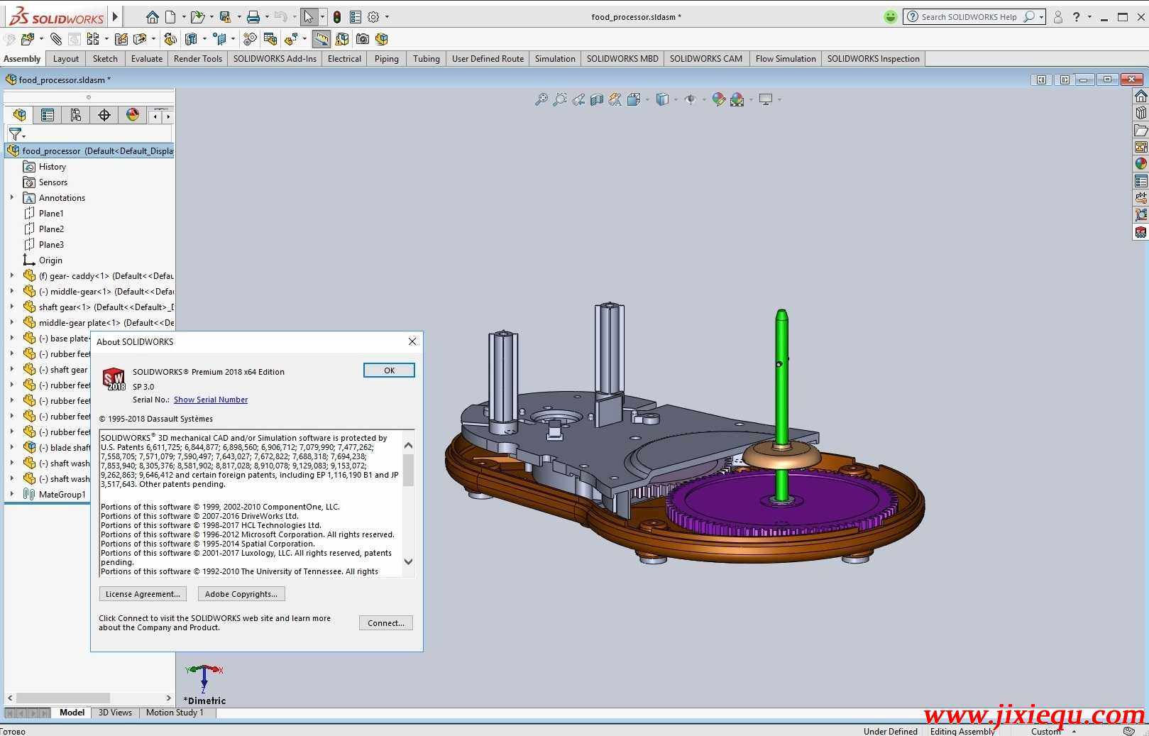The height and width of the screenshot is (736, 1149).
Task: Switch to the Evaluate ribbon tab
Action: [146, 58]
